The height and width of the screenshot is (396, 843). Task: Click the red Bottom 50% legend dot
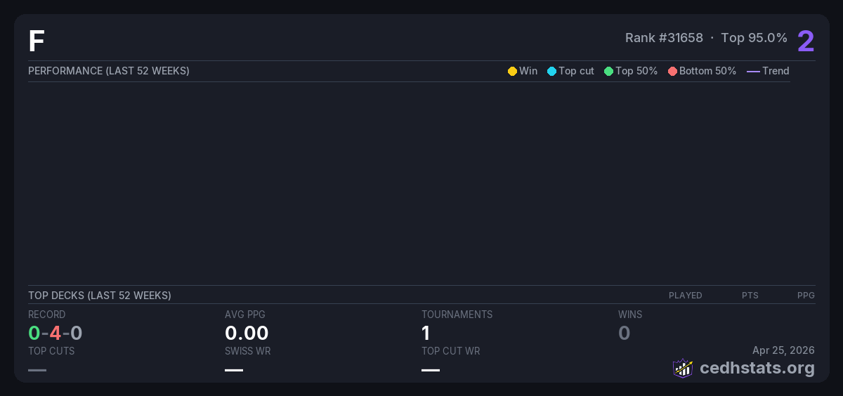672,71
